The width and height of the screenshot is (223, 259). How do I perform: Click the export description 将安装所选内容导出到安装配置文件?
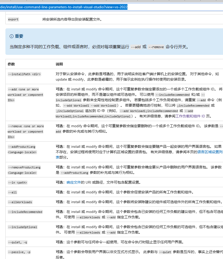[x=72, y=19]
